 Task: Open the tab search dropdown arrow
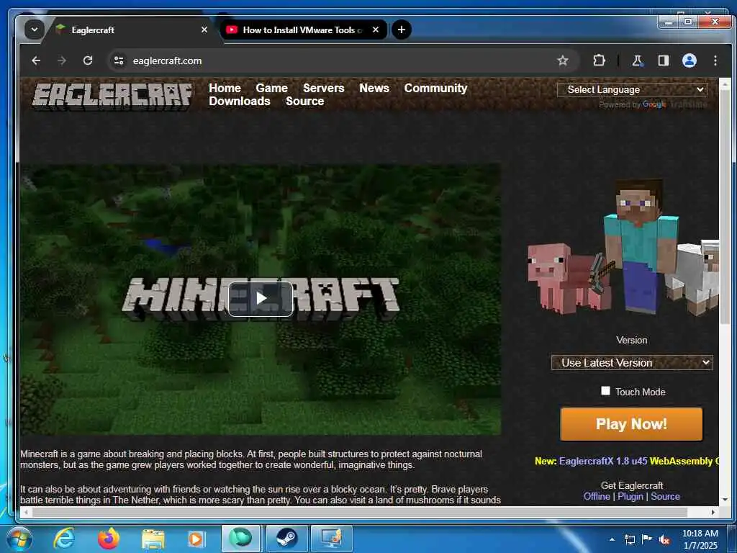point(35,30)
